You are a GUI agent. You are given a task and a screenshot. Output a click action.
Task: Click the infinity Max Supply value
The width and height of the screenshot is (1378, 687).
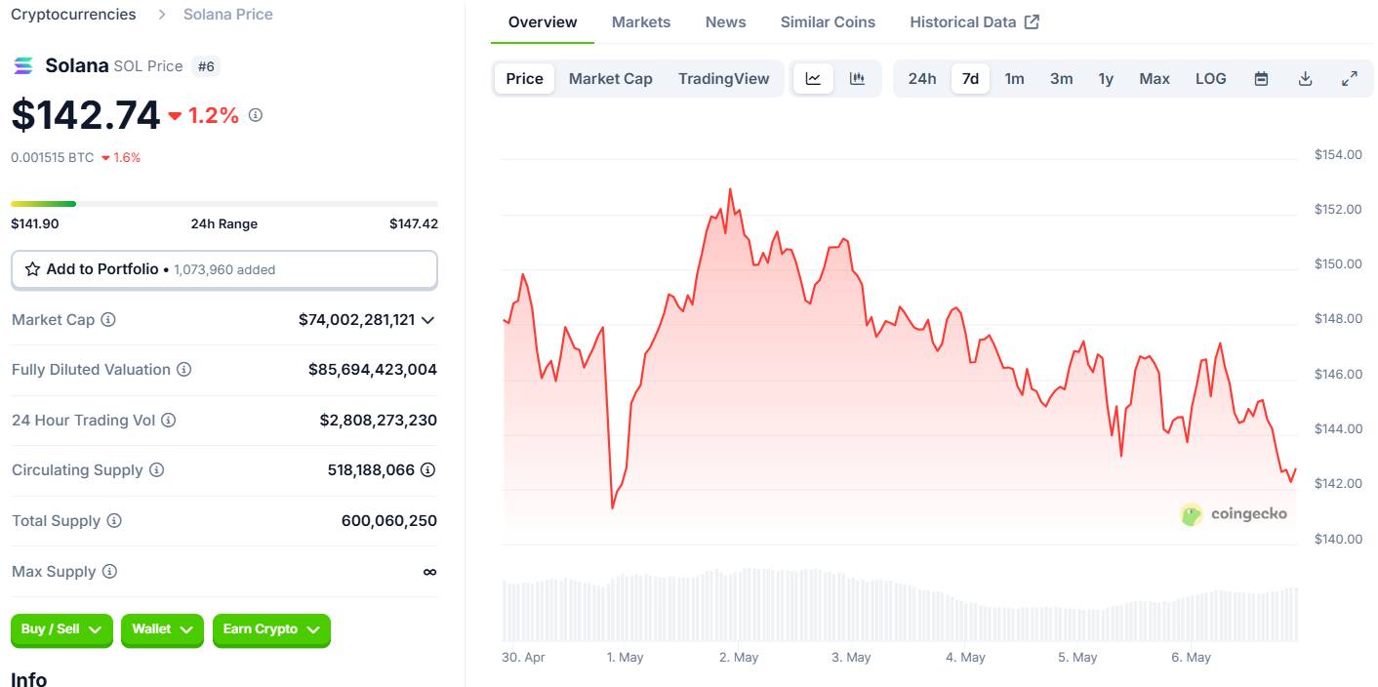pos(429,572)
